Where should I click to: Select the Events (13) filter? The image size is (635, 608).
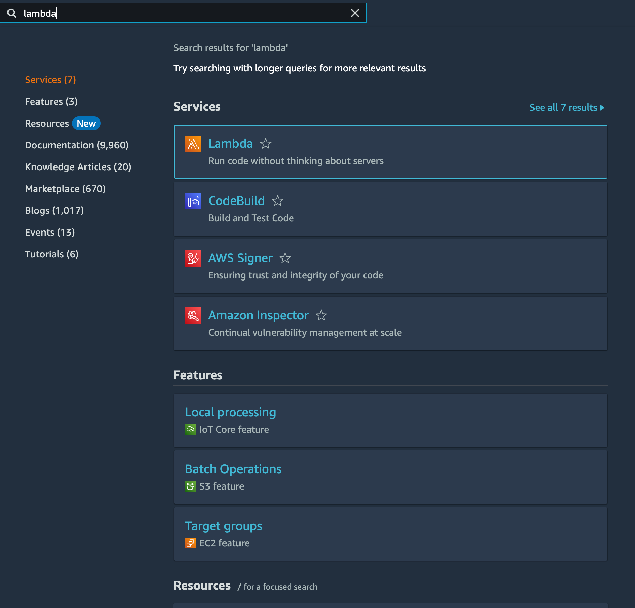50,232
